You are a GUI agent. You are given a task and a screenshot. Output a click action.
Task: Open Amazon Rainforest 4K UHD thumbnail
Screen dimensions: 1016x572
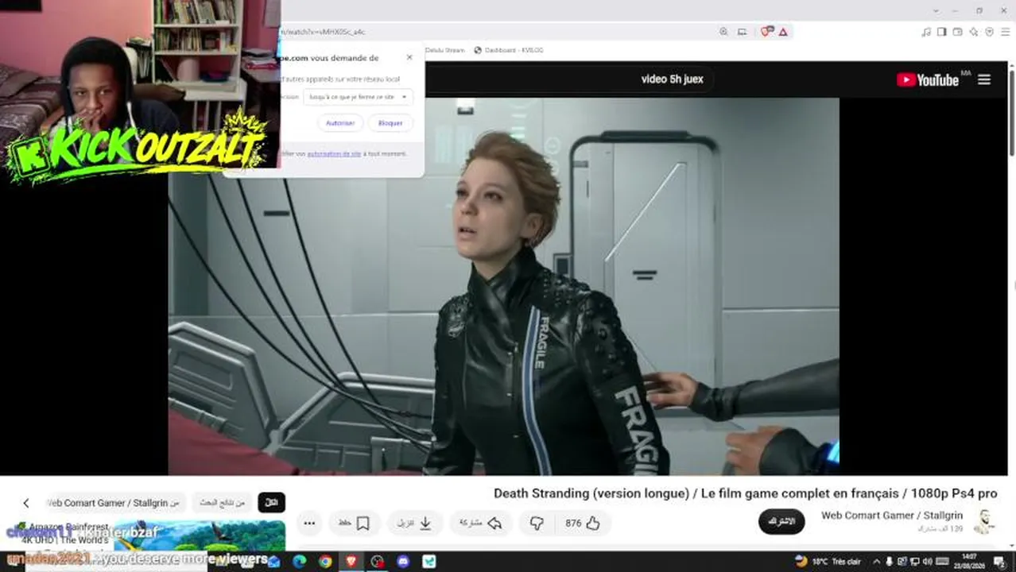[200, 535]
